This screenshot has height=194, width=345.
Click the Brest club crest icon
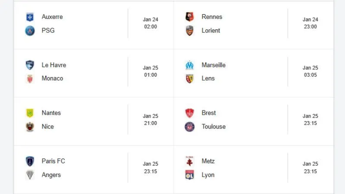tap(190, 113)
